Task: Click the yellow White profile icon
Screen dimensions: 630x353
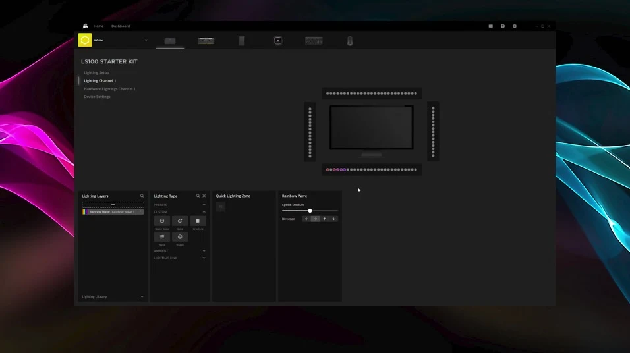Action: pos(85,40)
